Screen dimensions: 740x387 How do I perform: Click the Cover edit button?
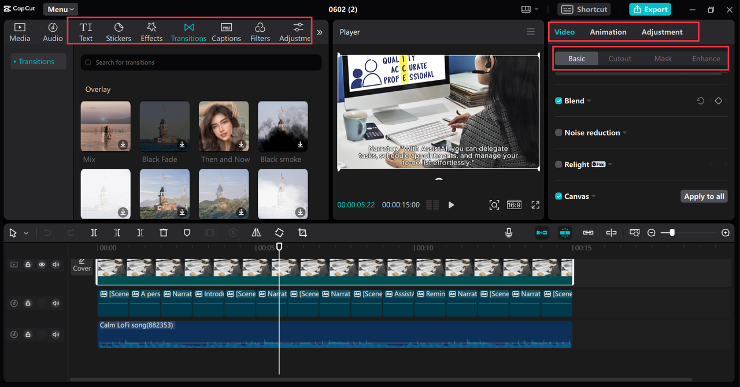82,265
